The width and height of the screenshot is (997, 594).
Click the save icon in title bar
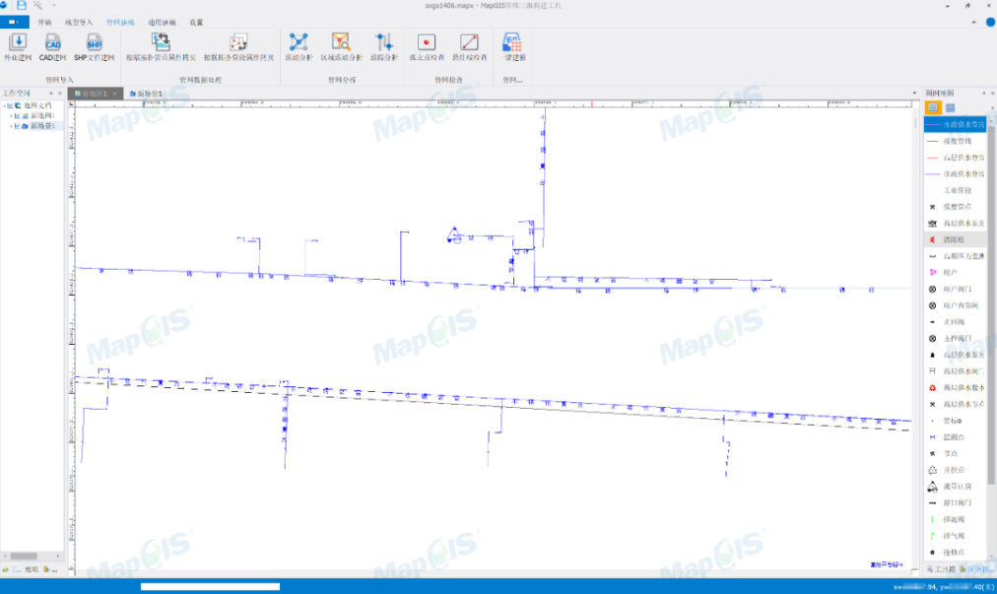pos(22,5)
